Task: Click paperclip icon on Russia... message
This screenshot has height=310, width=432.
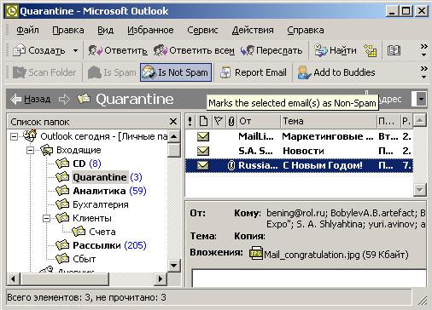Action: point(231,165)
